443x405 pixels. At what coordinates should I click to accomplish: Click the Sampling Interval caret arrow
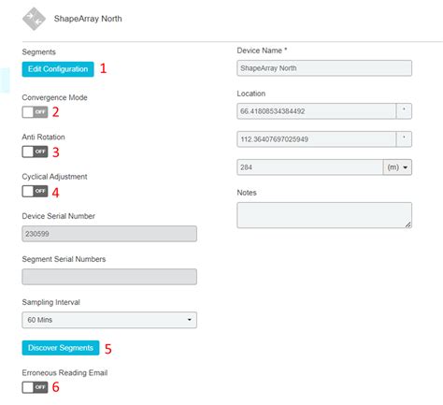pyautogui.click(x=189, y=320)
